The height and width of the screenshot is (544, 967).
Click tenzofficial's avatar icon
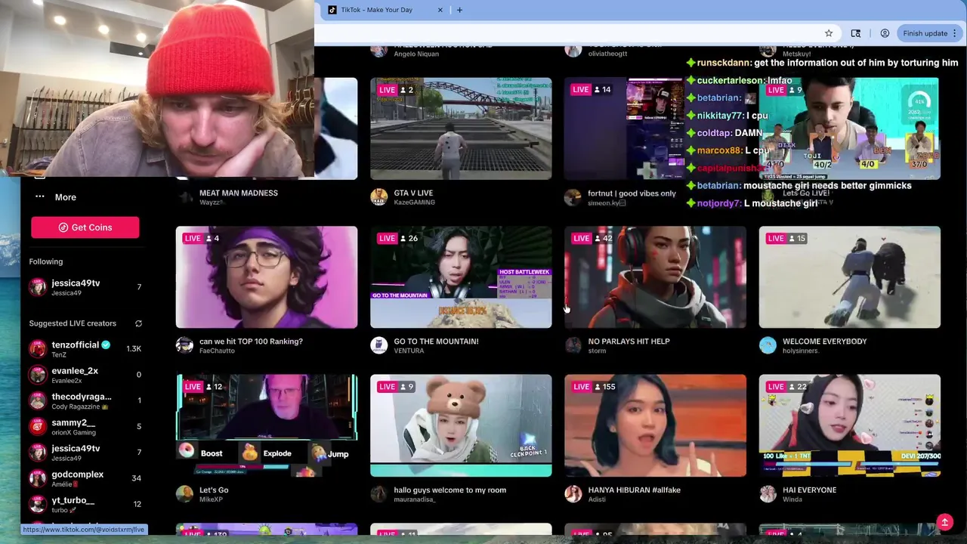coord(38,348)
